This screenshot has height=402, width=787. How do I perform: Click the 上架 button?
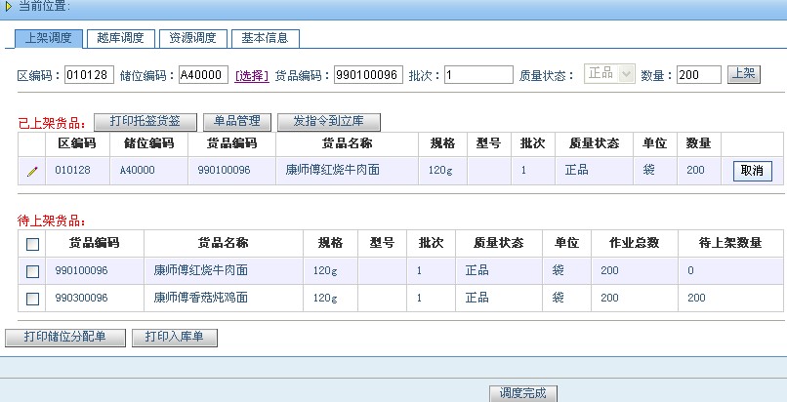(x=744, y=74)
